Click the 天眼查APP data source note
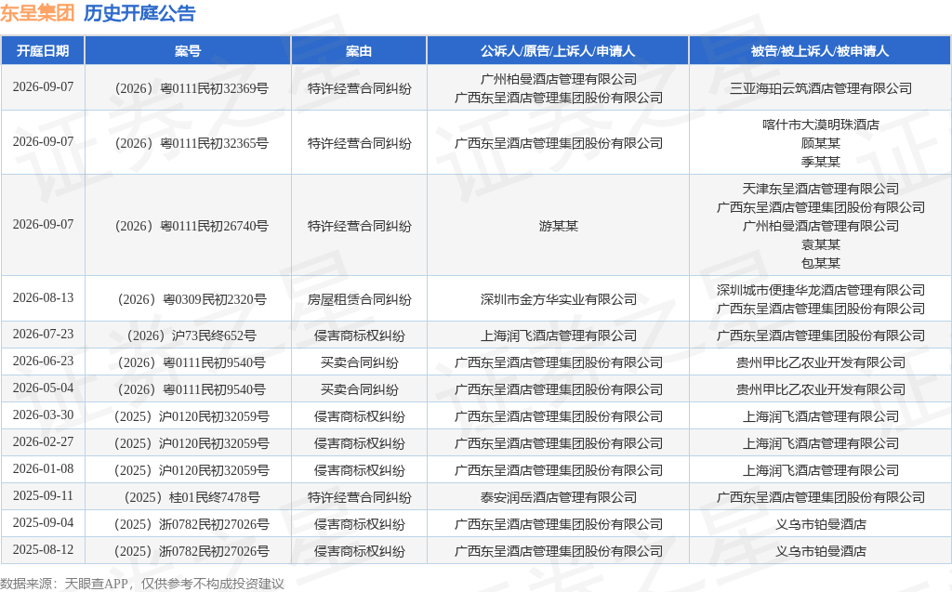The width and height of the screenshot is (952, 592). (96, 584)
